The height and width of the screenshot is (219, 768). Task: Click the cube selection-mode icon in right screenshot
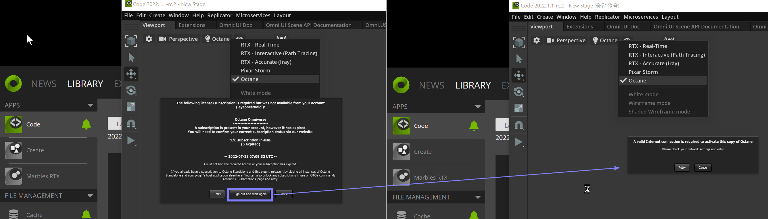click(519, 43)
